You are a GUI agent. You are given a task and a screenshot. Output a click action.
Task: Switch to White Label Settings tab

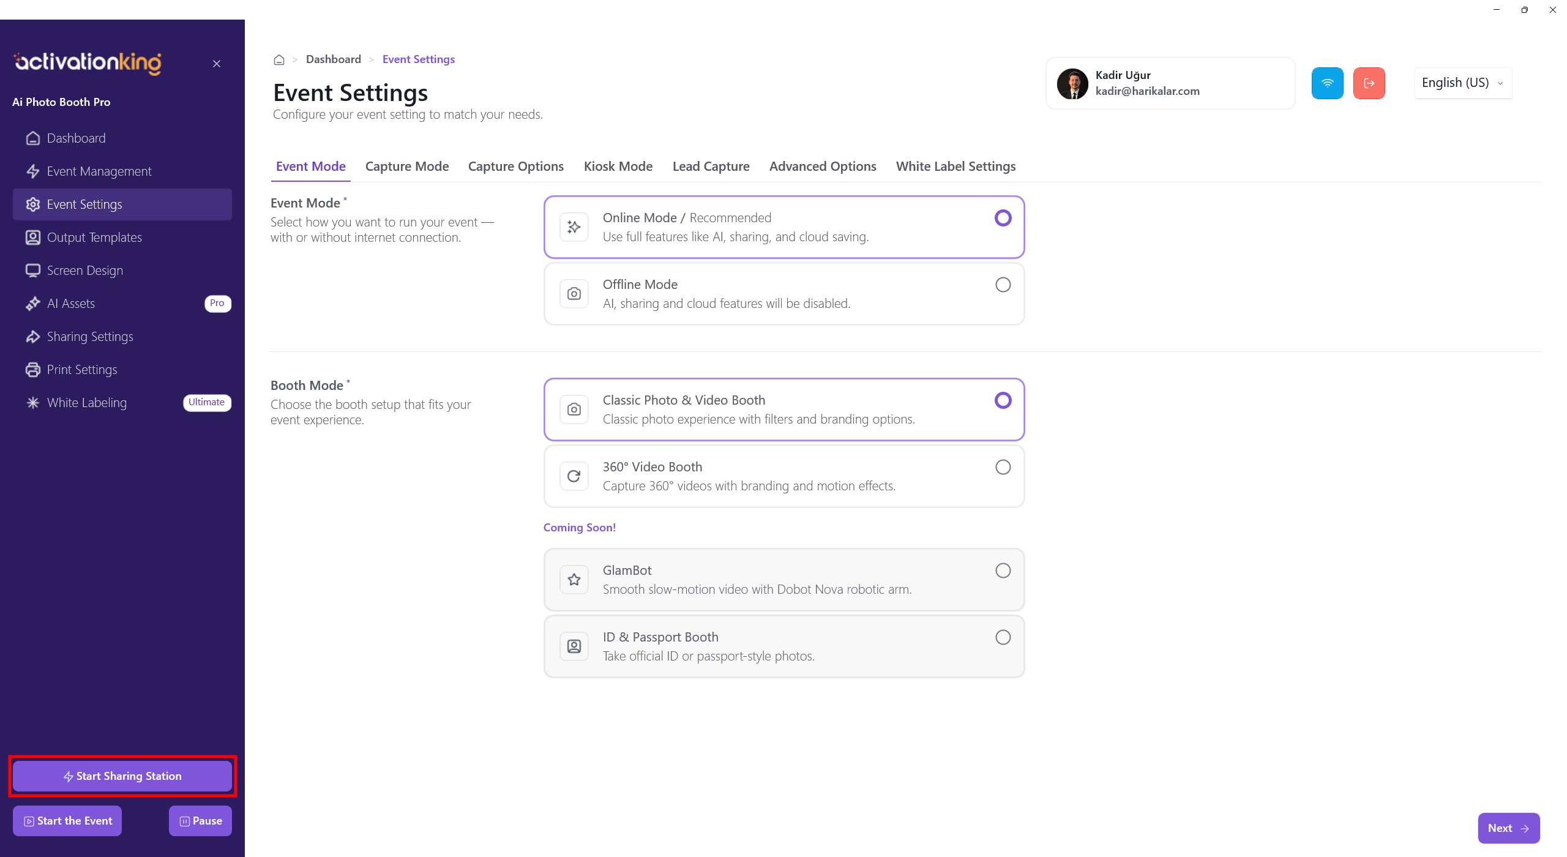coord(956,167)
